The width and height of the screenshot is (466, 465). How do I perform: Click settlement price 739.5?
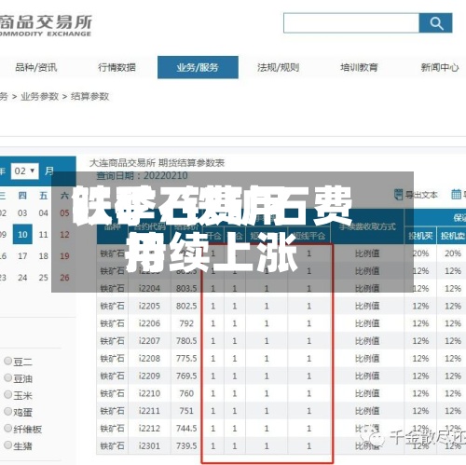[x=186, y=446]
